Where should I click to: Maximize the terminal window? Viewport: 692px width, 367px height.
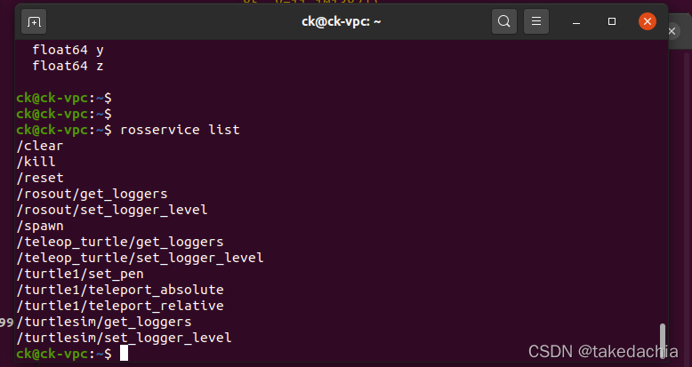(x=612, y=20)
